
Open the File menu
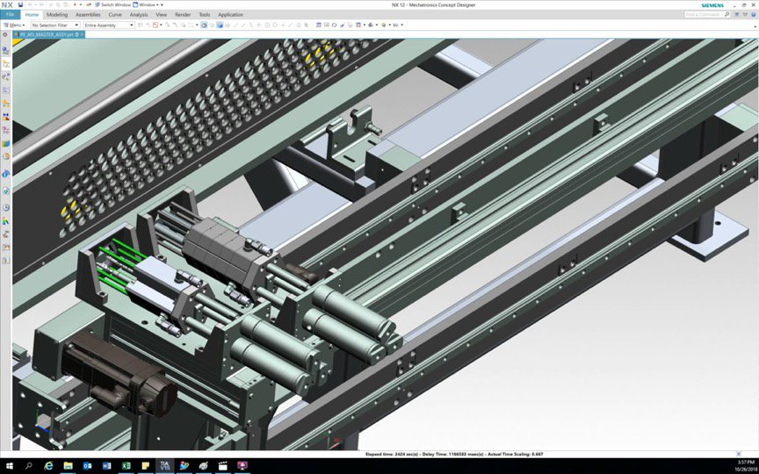click(11, 15)
